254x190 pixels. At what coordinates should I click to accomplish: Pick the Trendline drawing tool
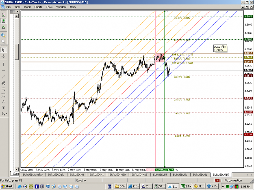(x=3, y=77)
